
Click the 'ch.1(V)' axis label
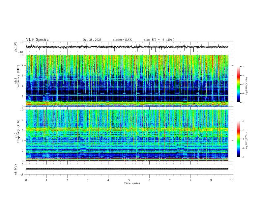tap(15, 47)
